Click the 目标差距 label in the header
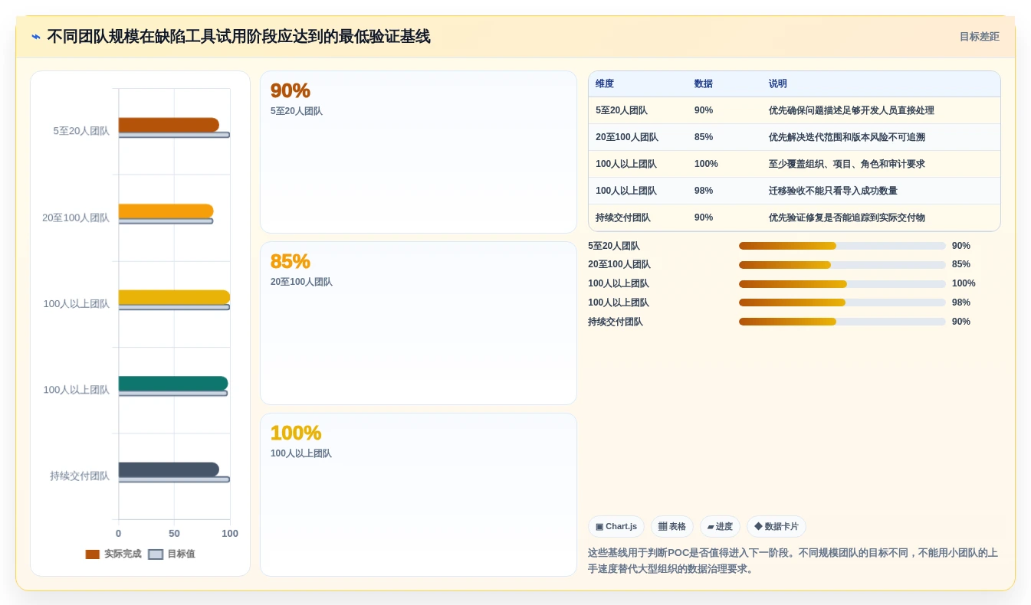 (x=979, y=37)
